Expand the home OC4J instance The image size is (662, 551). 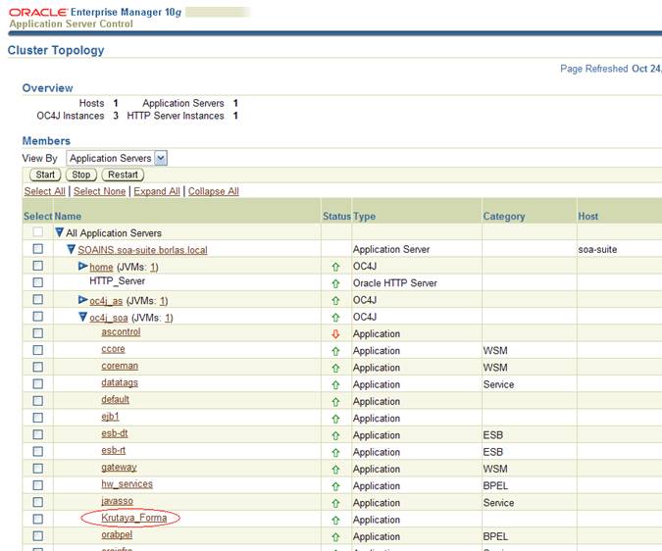click(x=83, y=267)
